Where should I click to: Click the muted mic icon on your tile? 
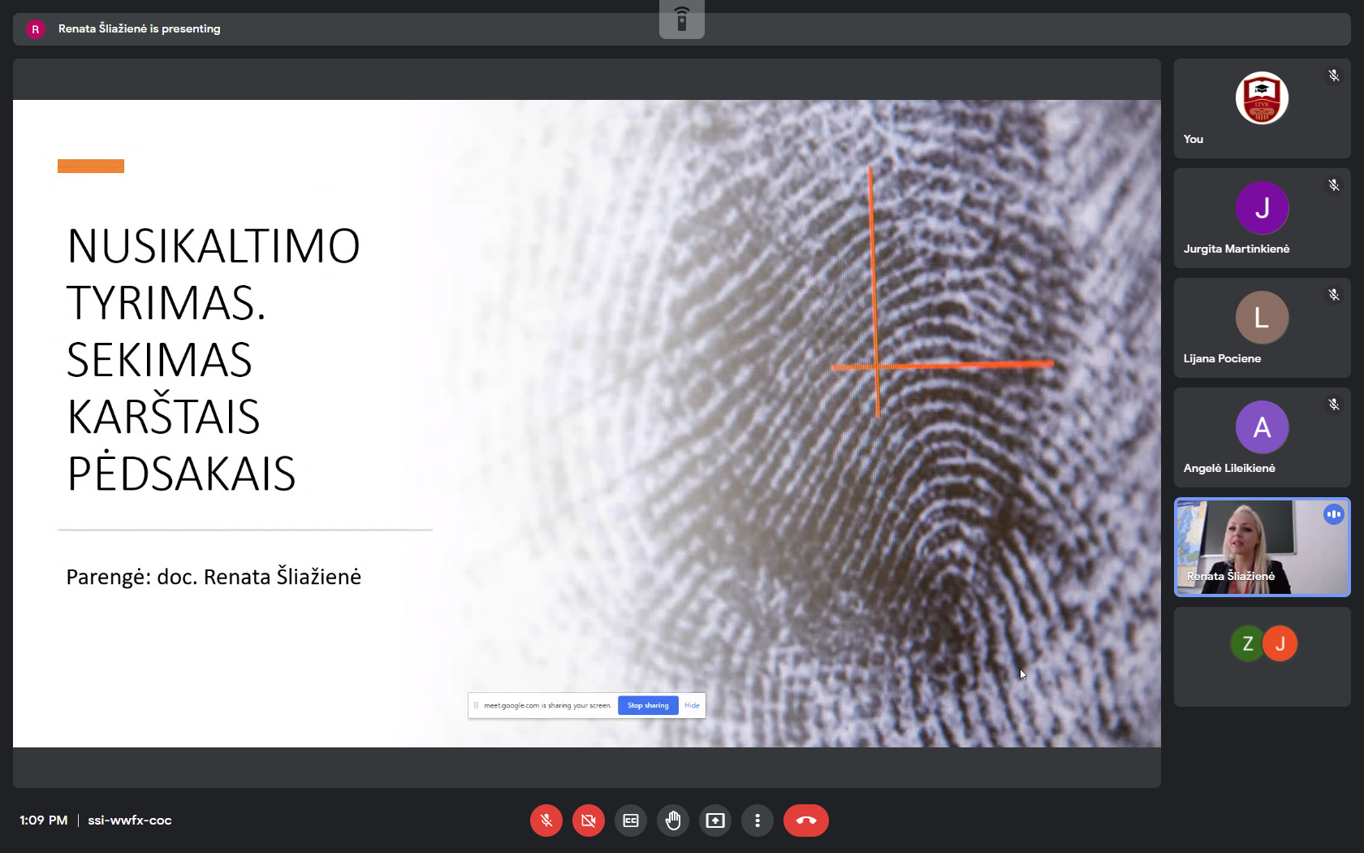pyautogui.click(x=1333, y=76)
